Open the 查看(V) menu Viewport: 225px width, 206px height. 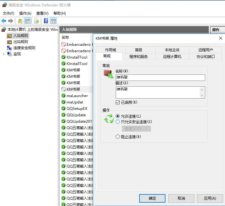(x=42, y=13)
